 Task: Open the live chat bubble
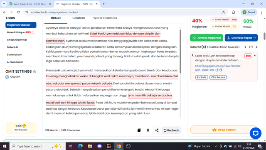[256, 133]
